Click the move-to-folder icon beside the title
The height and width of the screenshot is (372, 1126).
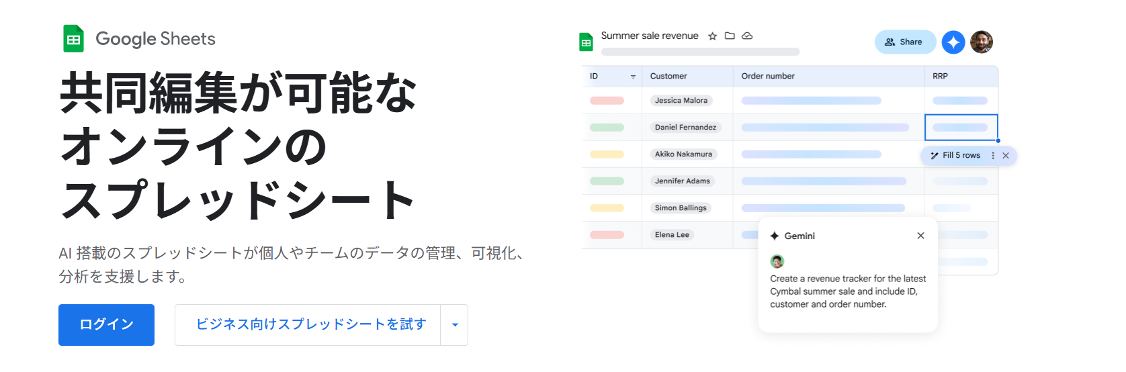[x=730, y=36]
